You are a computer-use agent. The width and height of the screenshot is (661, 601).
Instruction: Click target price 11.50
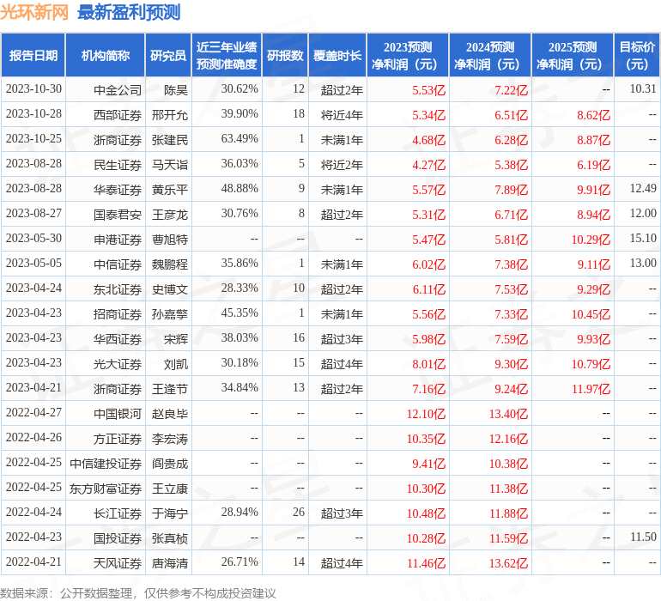(x=643, y=537)
